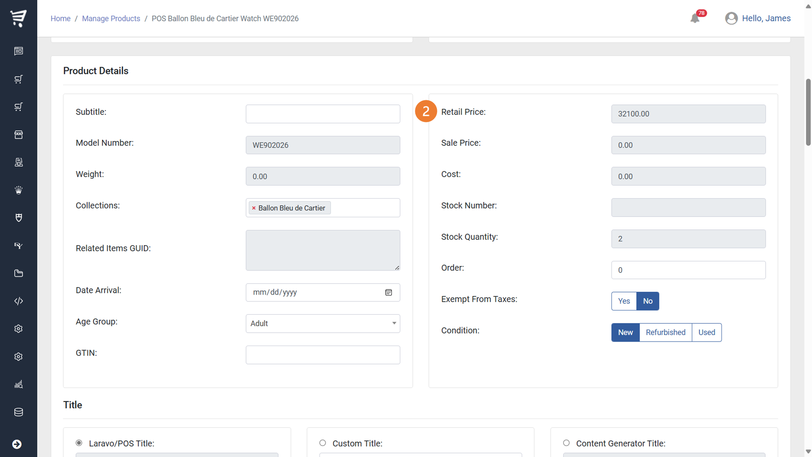Screen dimensions: 812x457
Task: Go to Manage Products breadcrumb
Action: pos(111,18)
